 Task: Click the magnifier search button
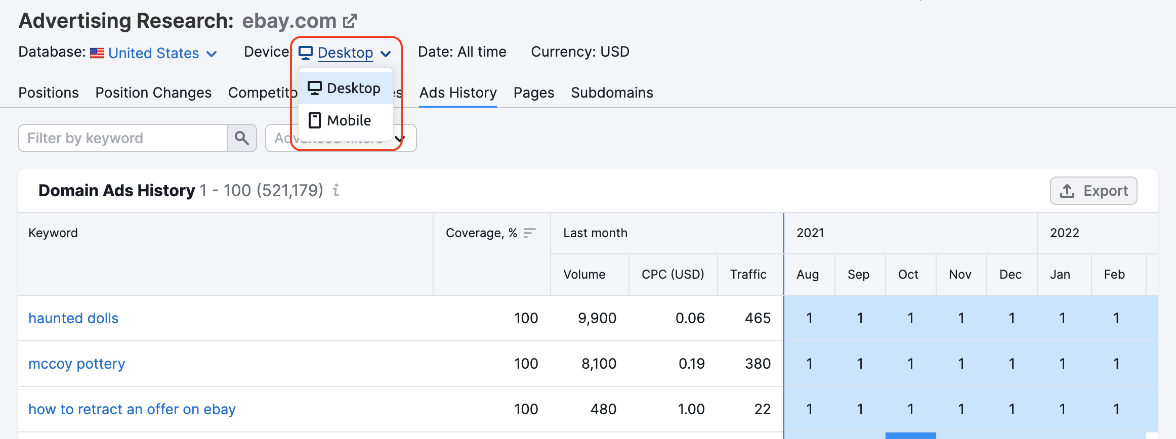(x=242, y=138)
